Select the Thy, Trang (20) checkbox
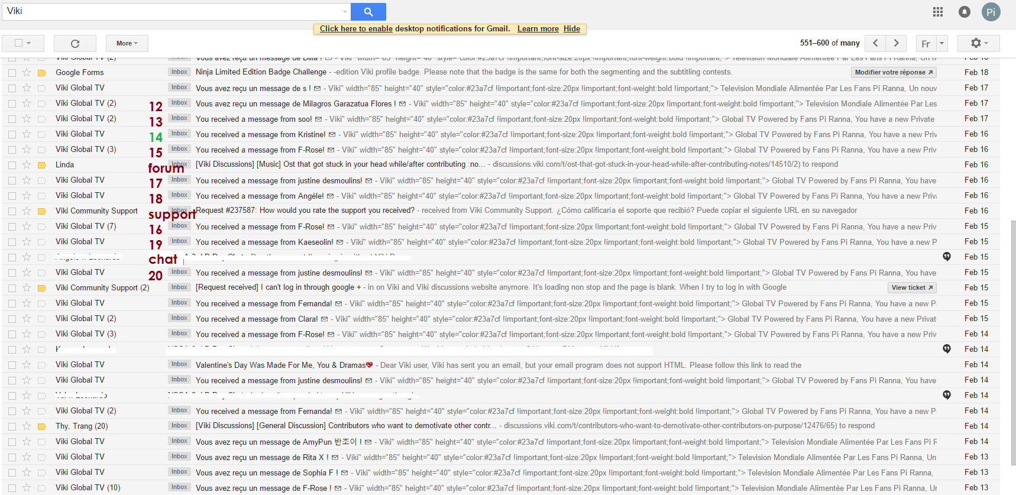1016x495 pixels. coord(12,426)
